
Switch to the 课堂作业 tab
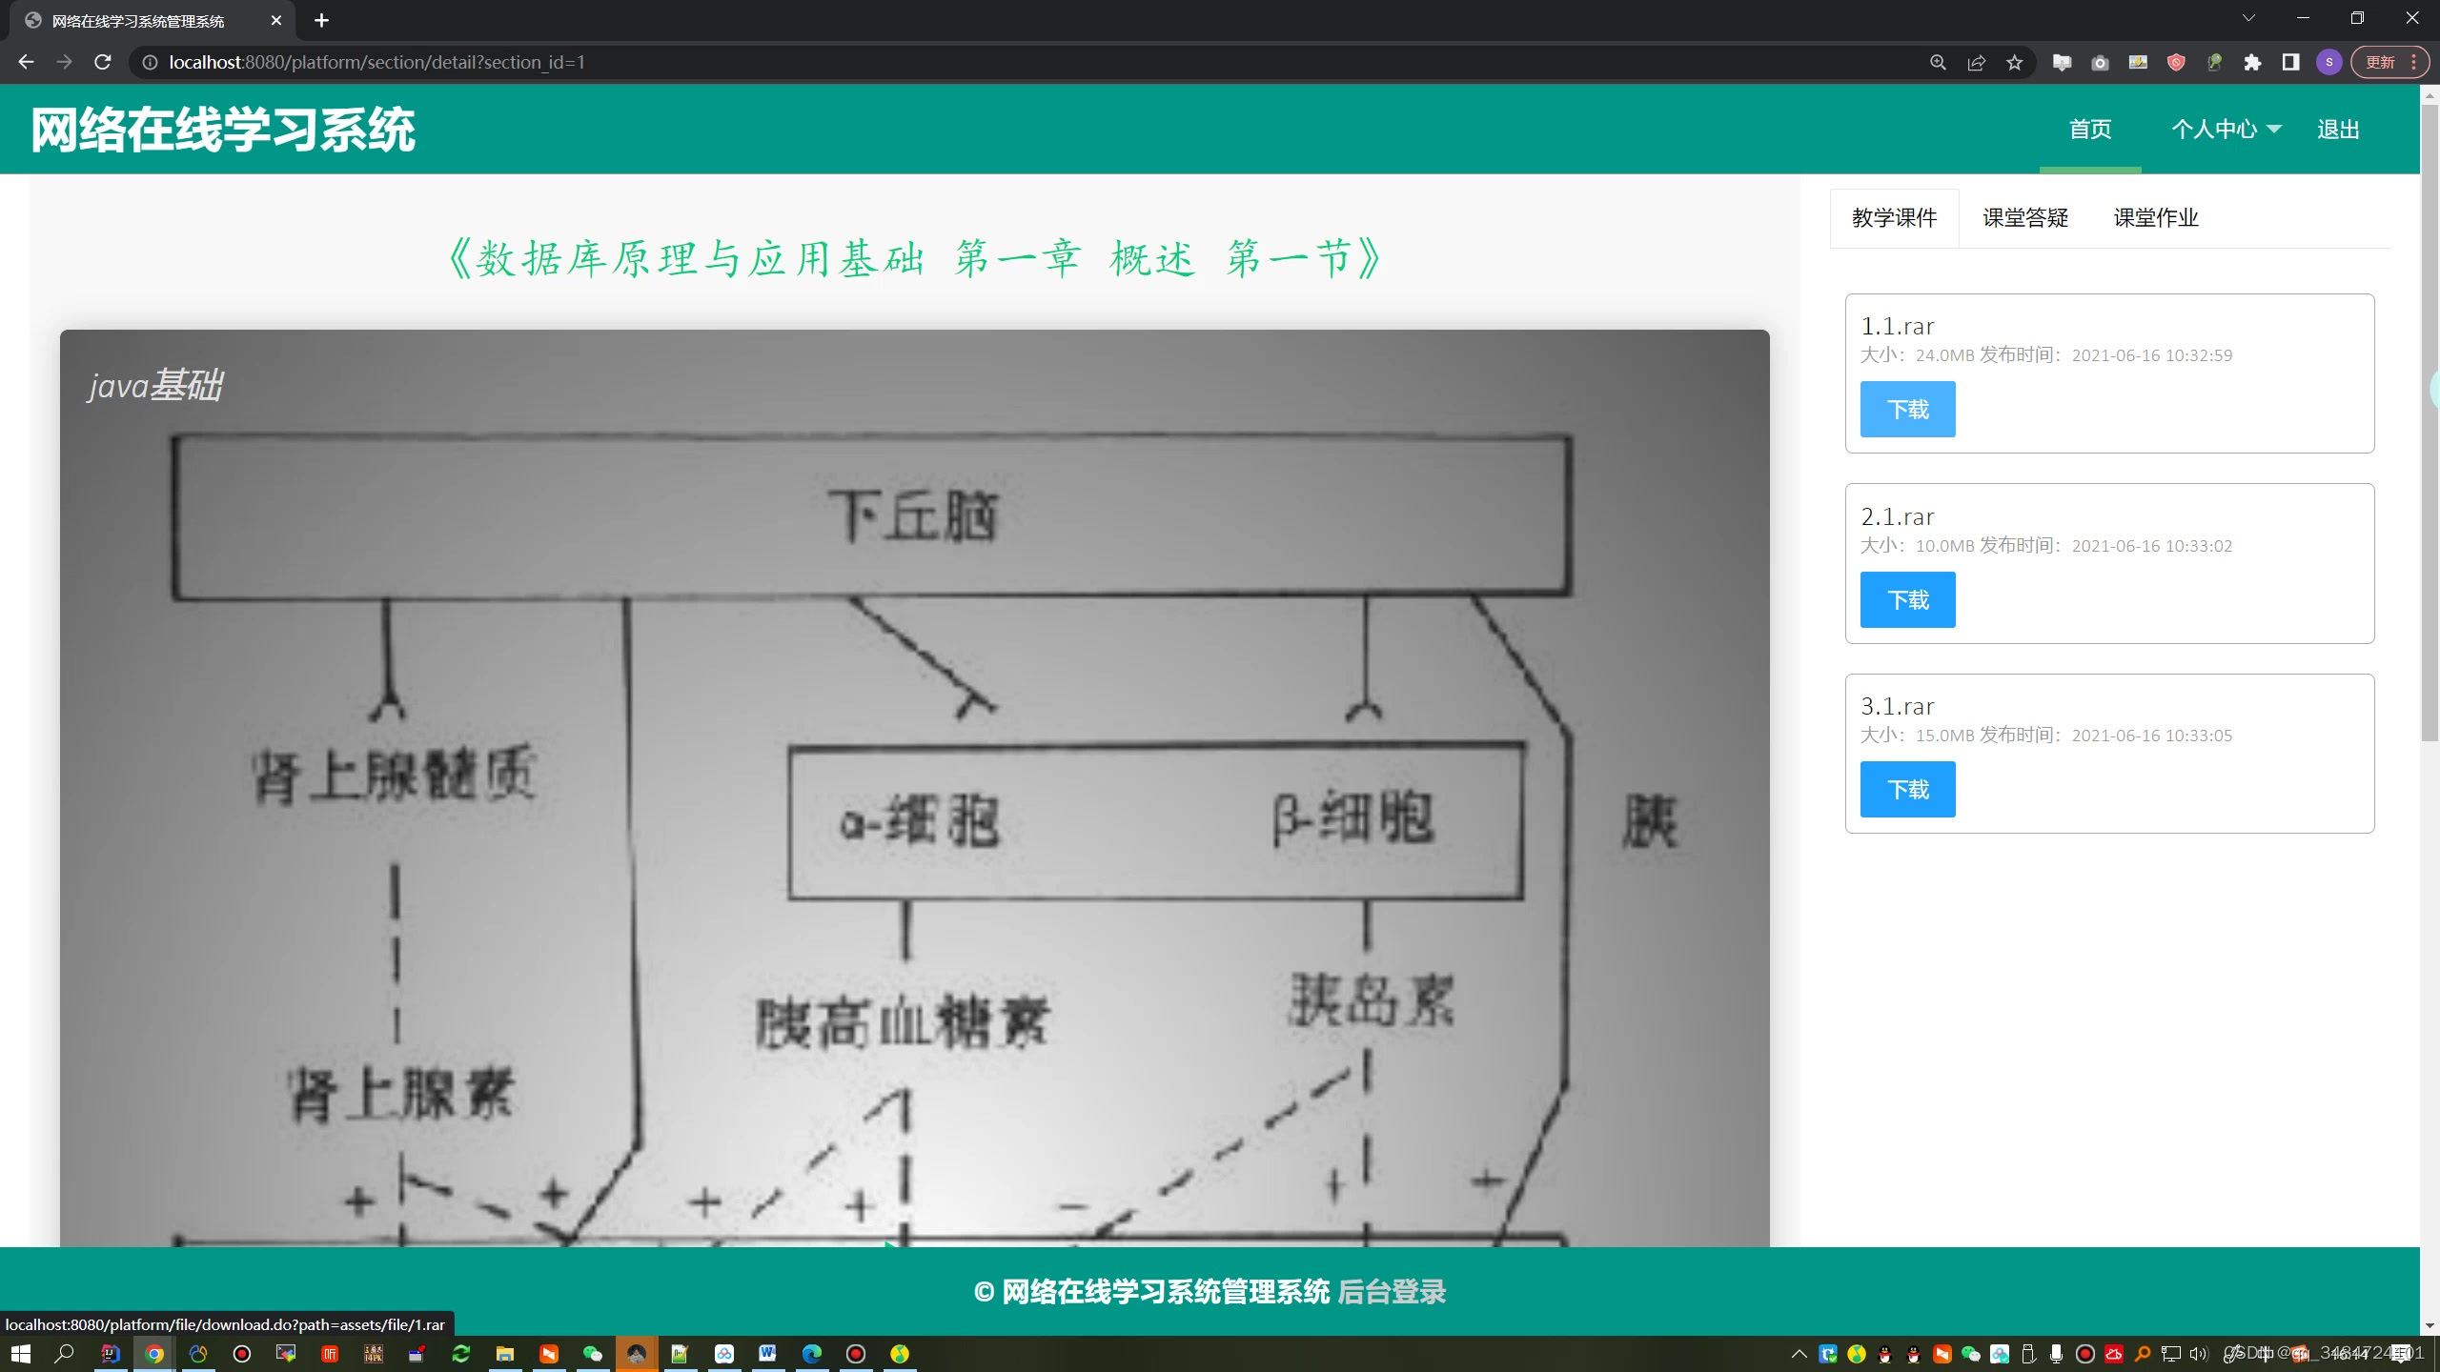click(x=2156, y=218)
